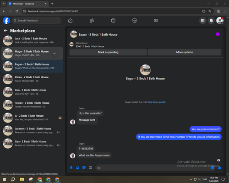Click the Mark as pending button
The width and height of the screenshot is (229, 183).
pyautogui.click(x=108, y=52)
